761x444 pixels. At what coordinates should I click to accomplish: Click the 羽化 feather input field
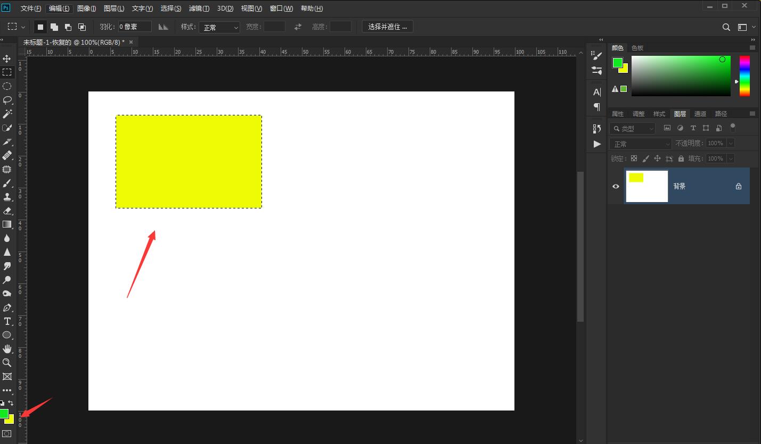(135, 27)
